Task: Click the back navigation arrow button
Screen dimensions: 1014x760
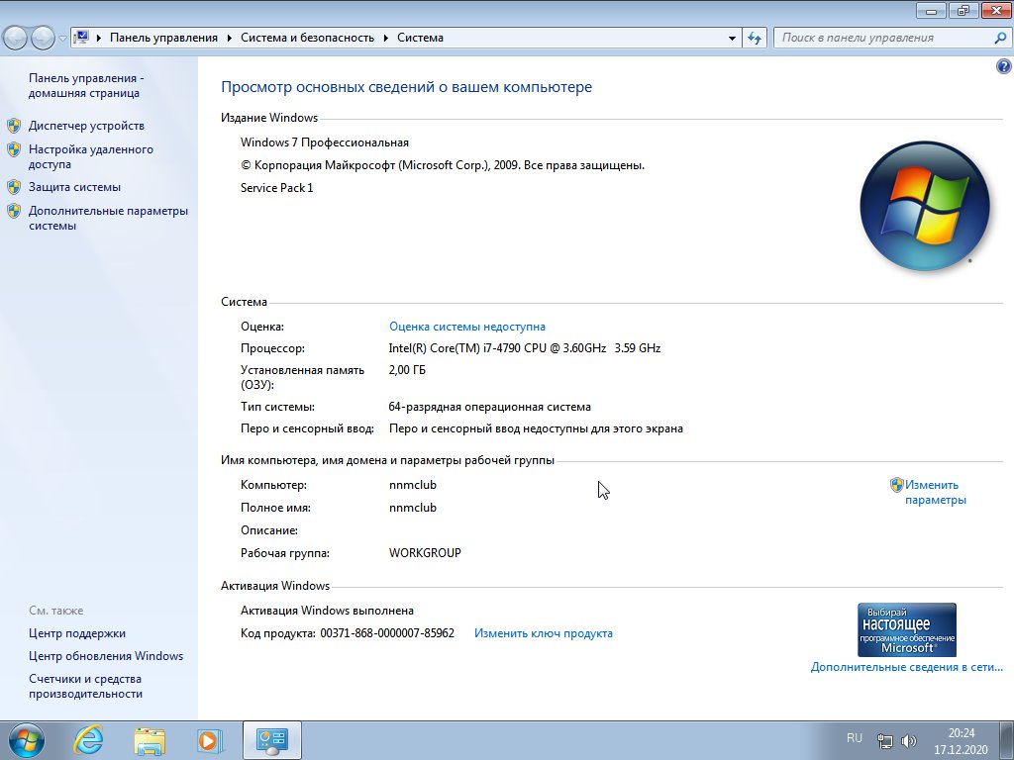Action: pyautogui.click(x=16, y=38)
